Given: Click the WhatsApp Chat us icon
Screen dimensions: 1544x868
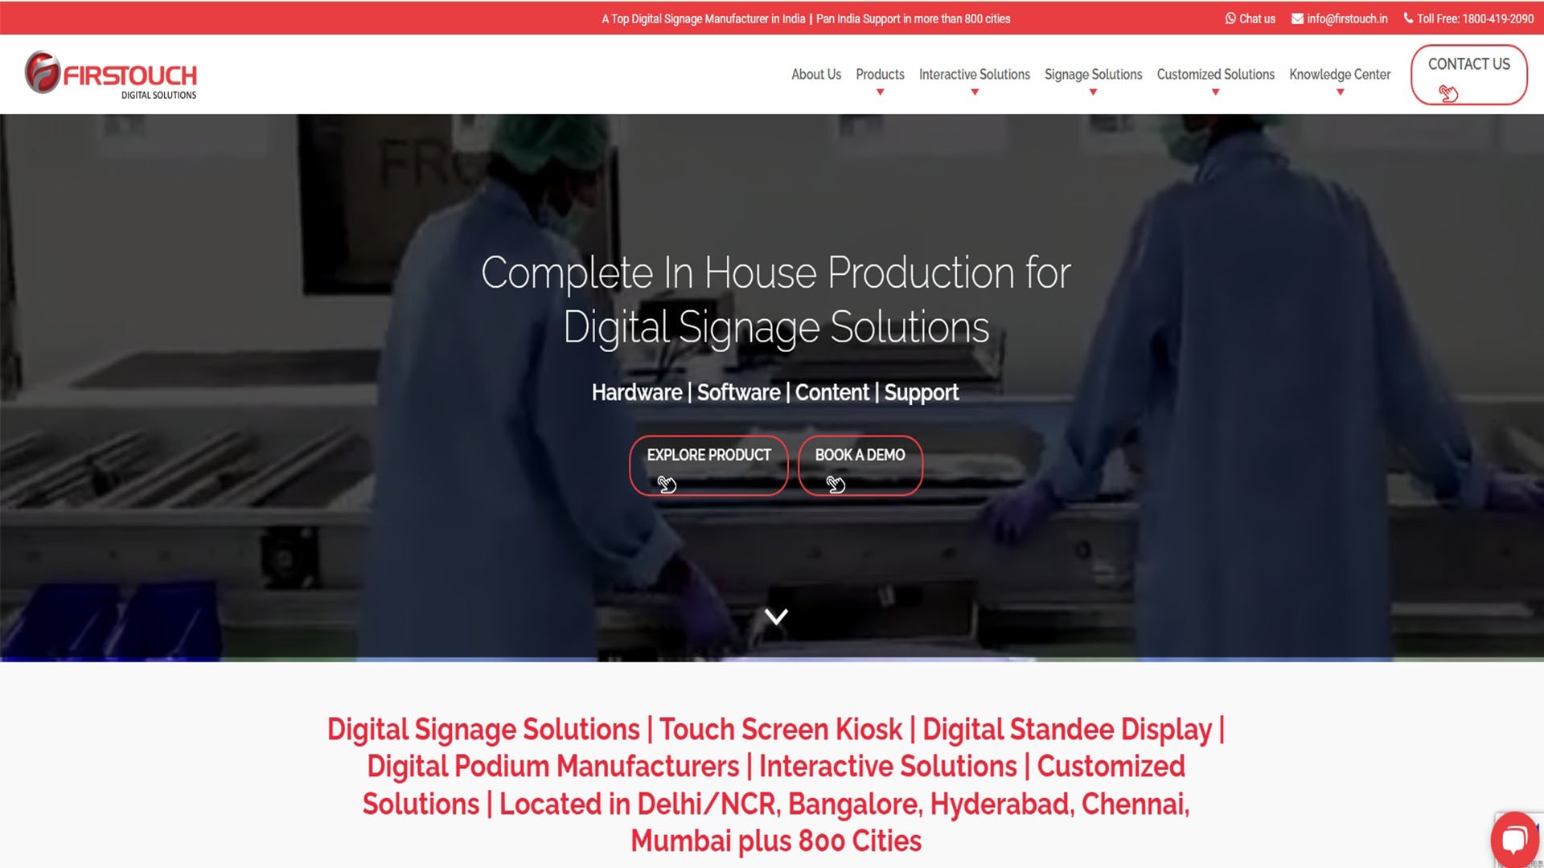Looking at the screenshot, I should [x=1230, y=18].
